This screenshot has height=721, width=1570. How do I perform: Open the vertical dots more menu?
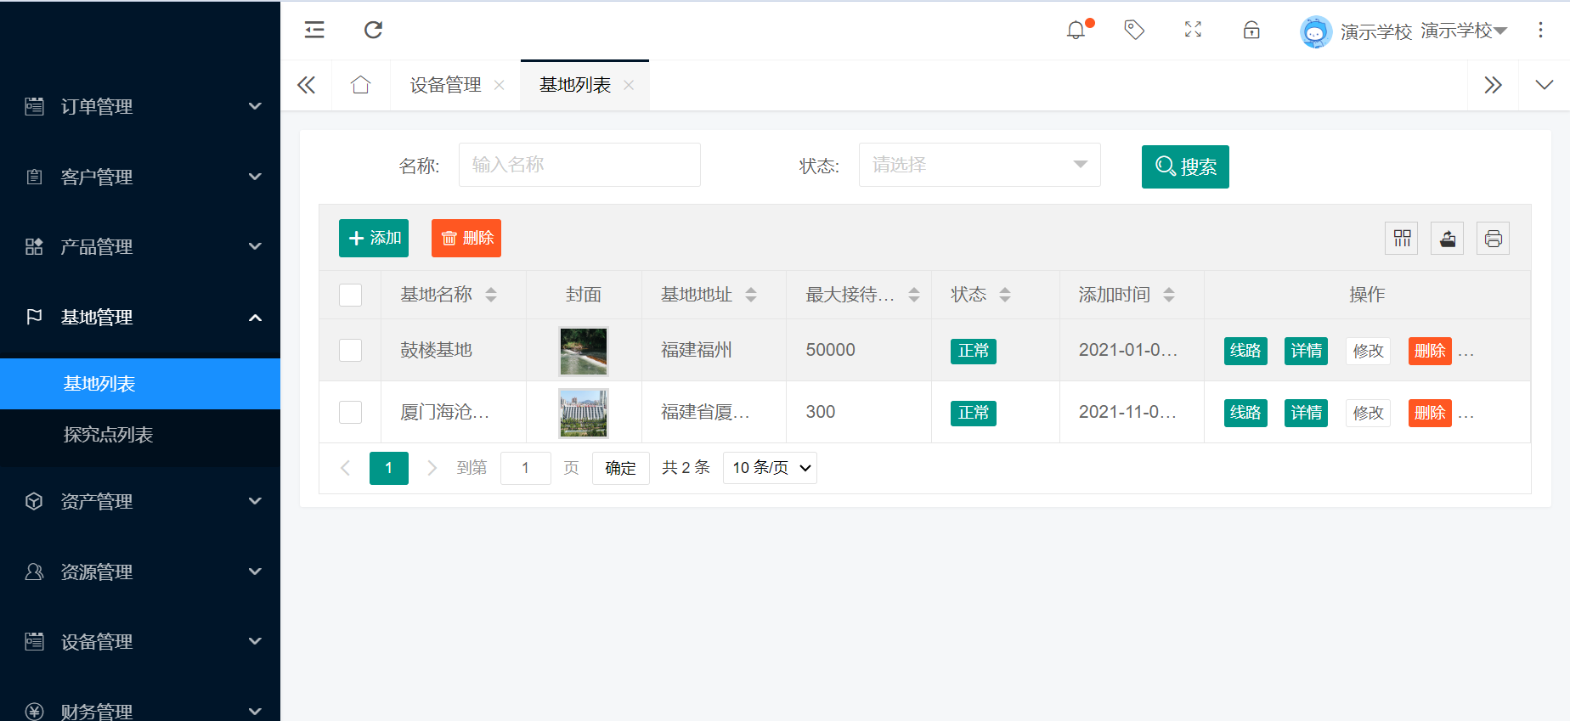(1540, 30)
